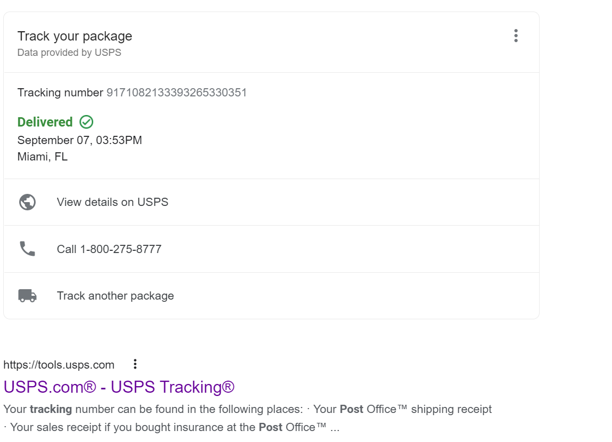Viewport: 612px width, 442px height.
Task: Call 1-800-275-8777 via the card link
Action: [109, 249]
